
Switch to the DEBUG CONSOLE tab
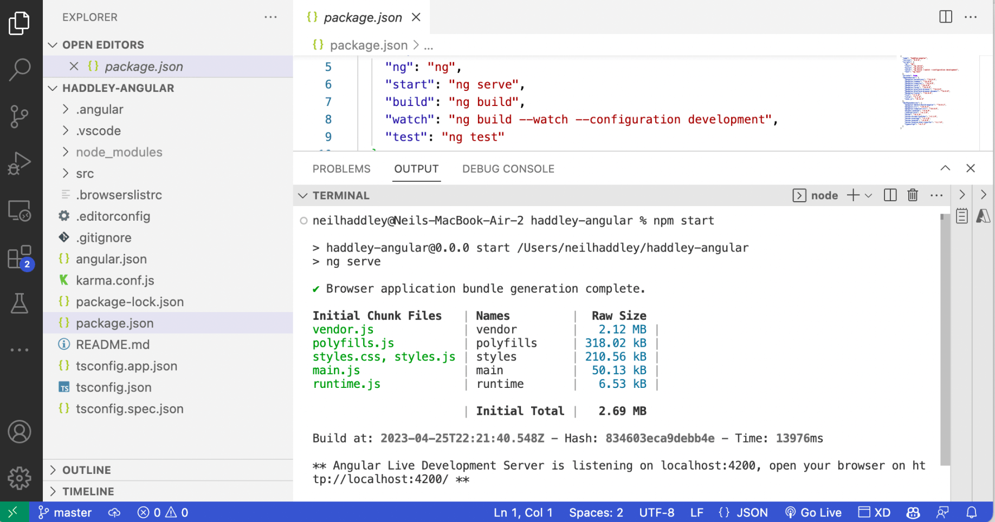tap(508, 169)
